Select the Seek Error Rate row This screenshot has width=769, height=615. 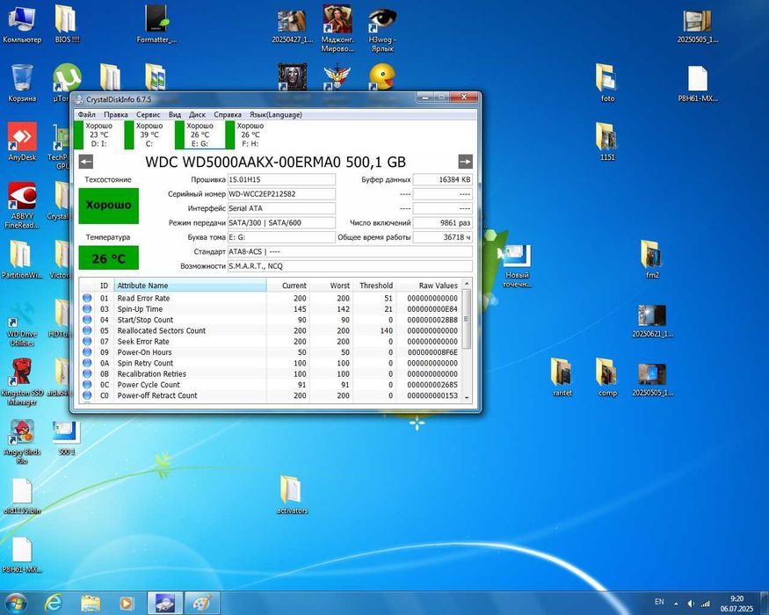click(x=271, y=342)
